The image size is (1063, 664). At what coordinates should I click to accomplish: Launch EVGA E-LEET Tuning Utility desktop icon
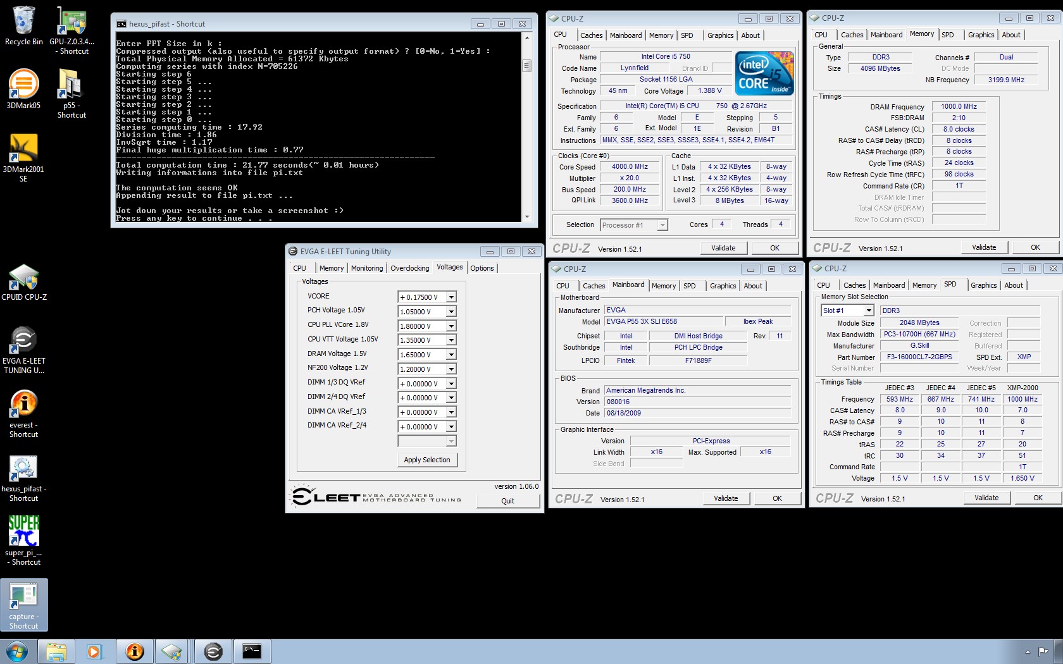(x=23, y=350)
